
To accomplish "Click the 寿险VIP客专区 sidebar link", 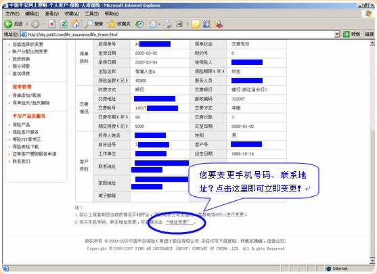I will [26, 139].
